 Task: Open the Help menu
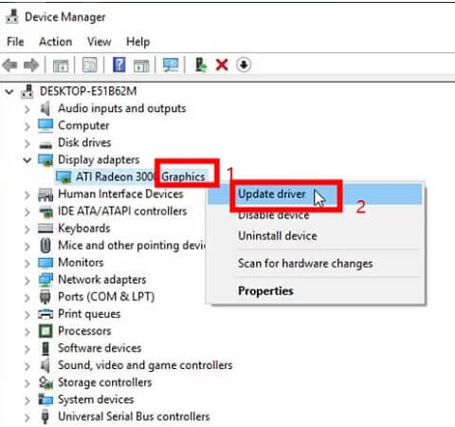pyautogui.click(x=138, y=42)
